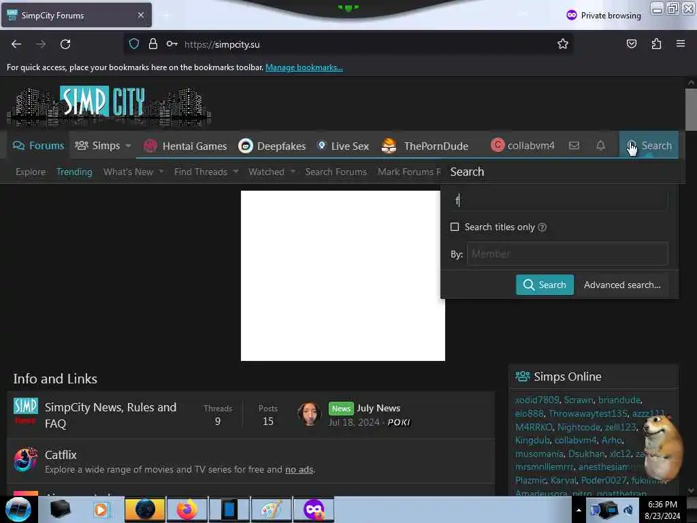Open the Paint palette taskbar icon
697x523 pixels.
[271, 509]
